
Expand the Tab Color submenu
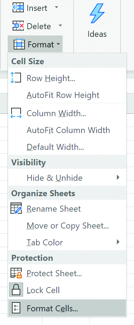pyautogui.click(x=118, y=242)
